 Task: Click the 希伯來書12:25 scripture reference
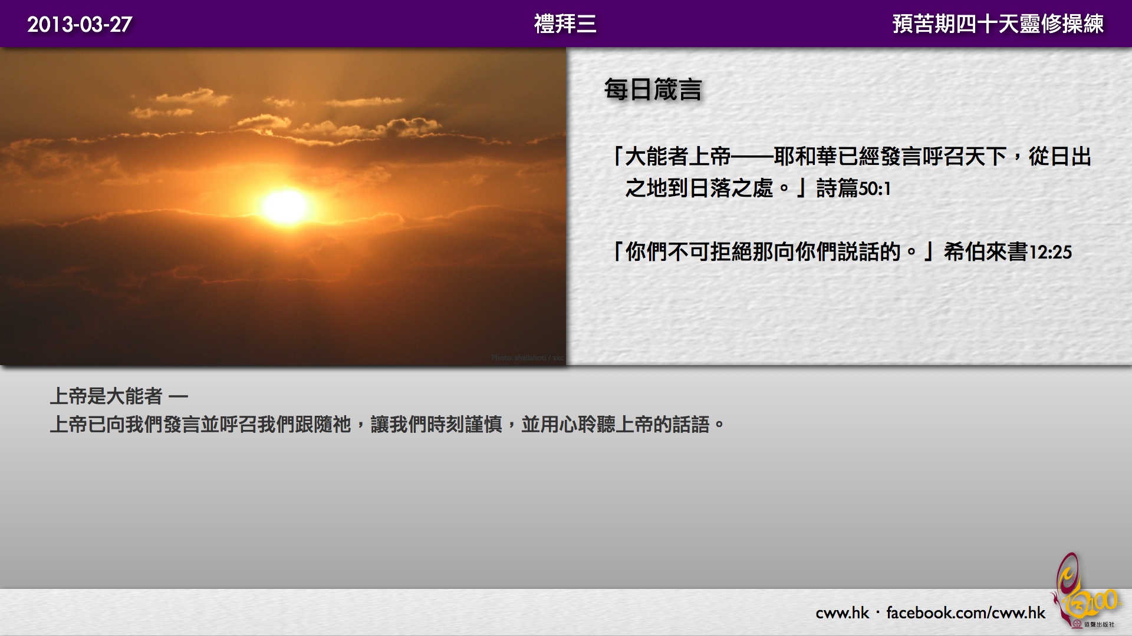[x=1007, y=252]
